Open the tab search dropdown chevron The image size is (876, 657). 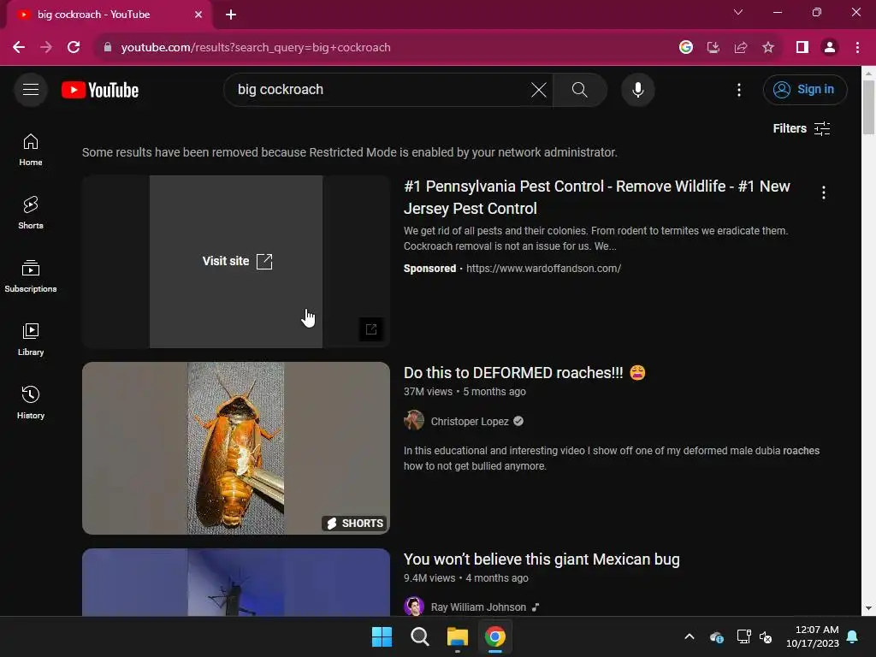pyautogui.click(x=738, y=12)
